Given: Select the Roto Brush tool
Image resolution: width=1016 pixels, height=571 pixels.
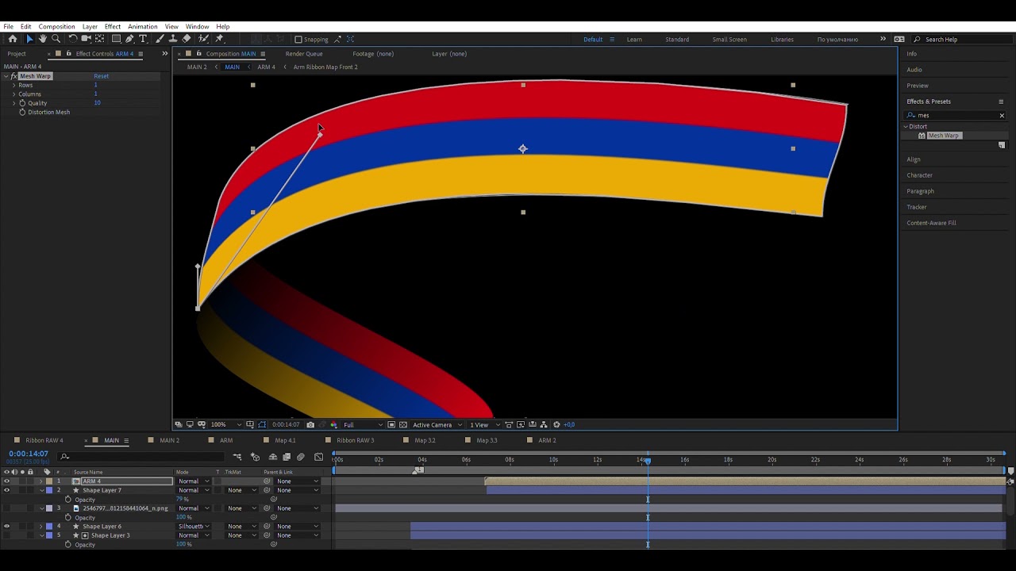Looking at the screenshot, I should [x=203, y=39].
